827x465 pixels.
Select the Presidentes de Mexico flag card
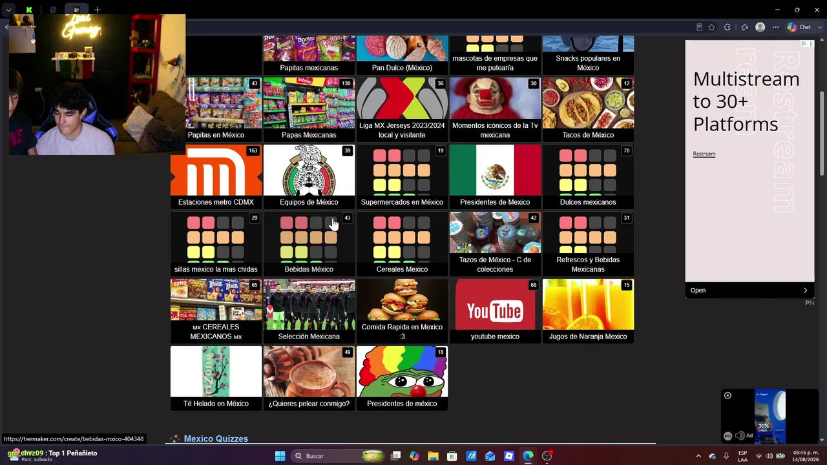(495, 176)
